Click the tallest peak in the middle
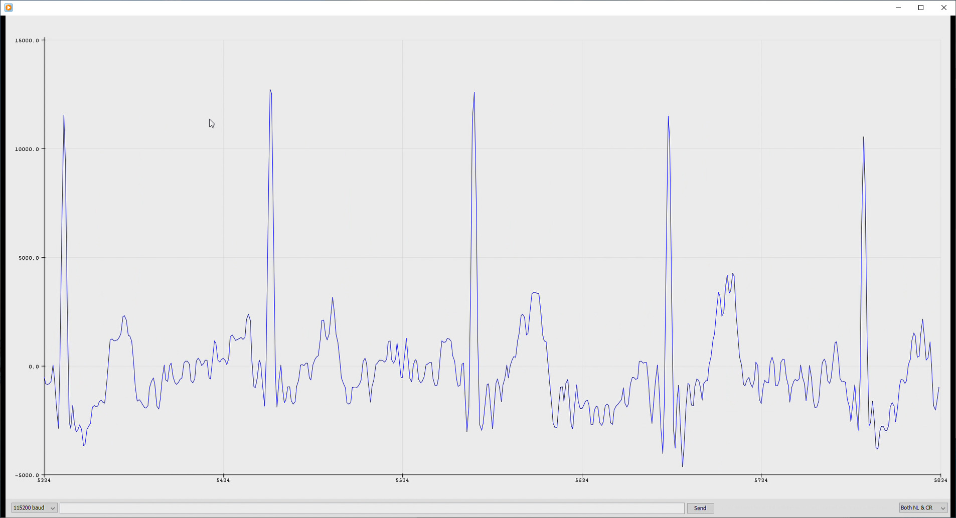This screenshot has height=518, width=956. point(473,93)
